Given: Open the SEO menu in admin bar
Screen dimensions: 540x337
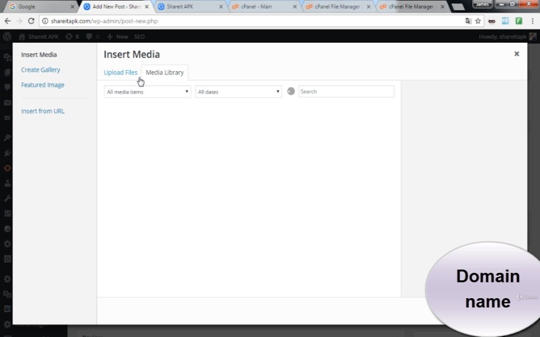Looking at the screenshot, I should 139,37.
